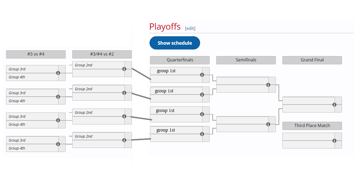Open info icon of last Quarterfinals match
The height and width of the screenshot is (171, 356).
click(x=202, y=134)
